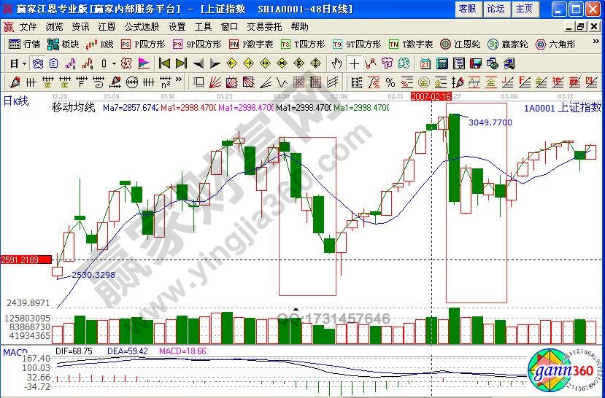
Task: Open the candlestick style dropdown arrow
Action: click(114, 63)
